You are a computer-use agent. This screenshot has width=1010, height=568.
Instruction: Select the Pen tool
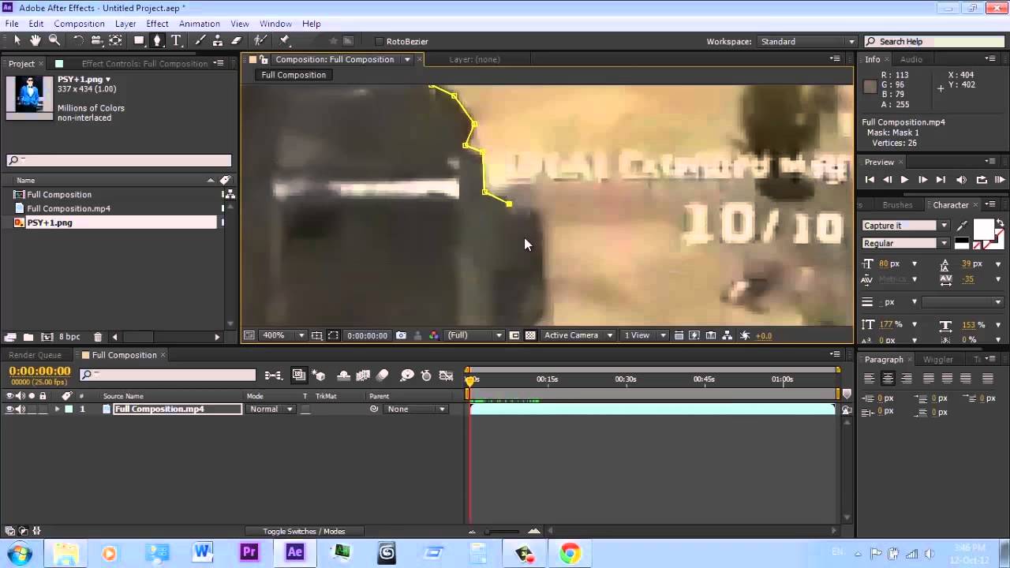(157, 40)
